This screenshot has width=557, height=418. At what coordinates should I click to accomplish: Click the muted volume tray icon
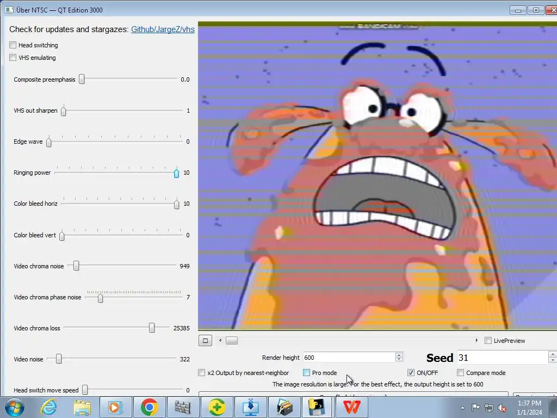(502, 408)
